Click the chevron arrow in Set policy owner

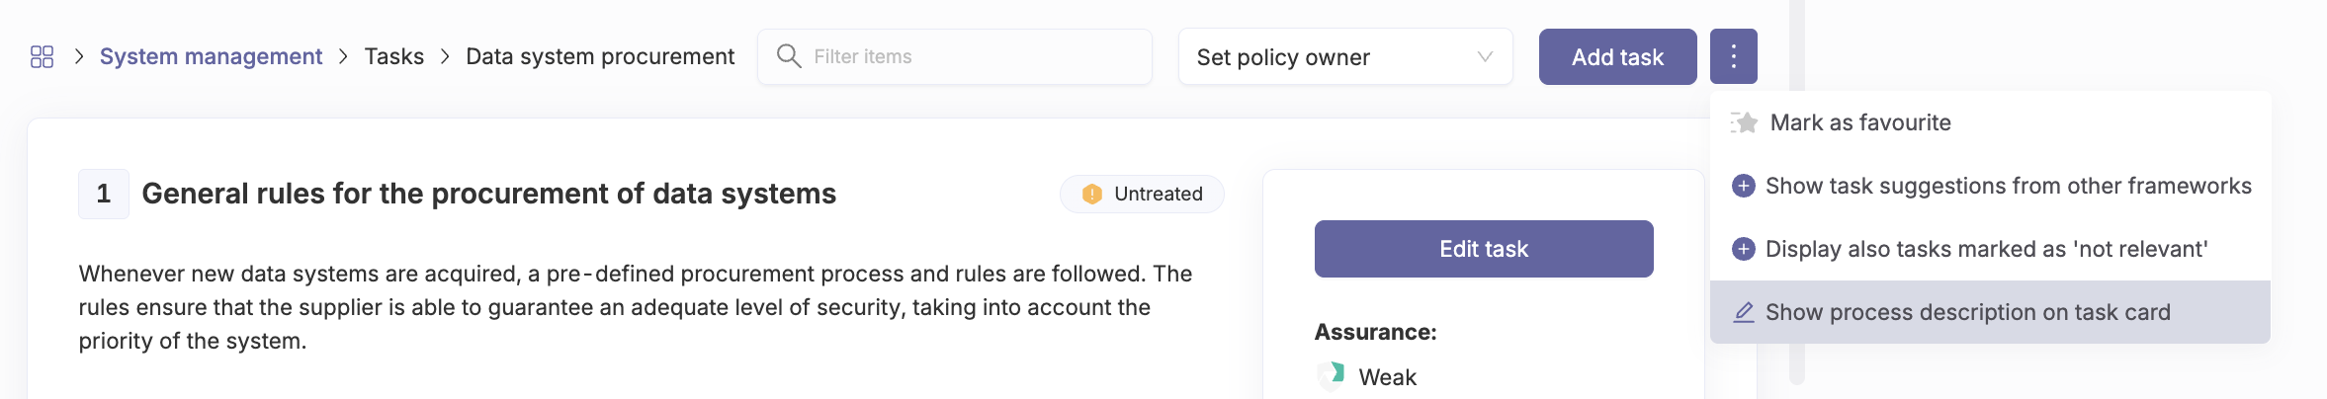(1484, 56)
